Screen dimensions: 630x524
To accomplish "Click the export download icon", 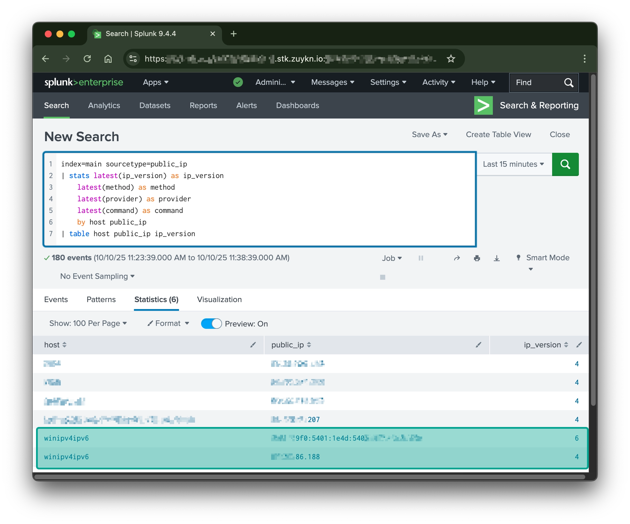I will coord(497,258).
